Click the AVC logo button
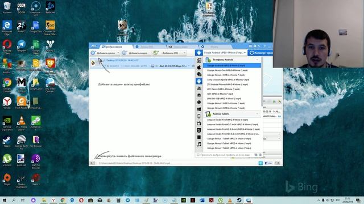 click(94, 46)
